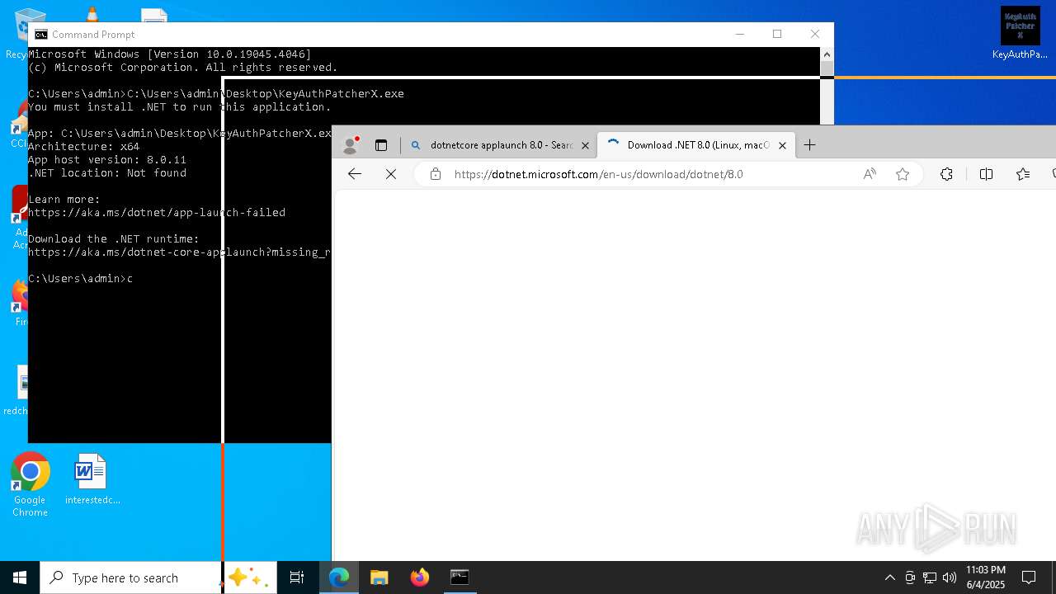The image size is (1056, 594).
Task: Open Edge profile avatar icon
Action: point(351,145)
